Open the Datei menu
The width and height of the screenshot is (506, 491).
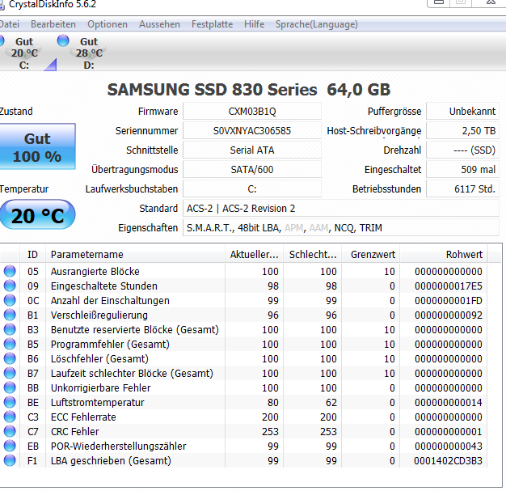click(x=9, y=24)
